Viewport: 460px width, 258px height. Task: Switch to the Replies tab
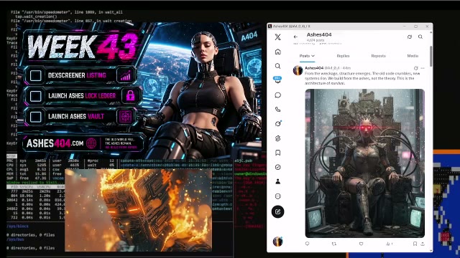(343, 56)
